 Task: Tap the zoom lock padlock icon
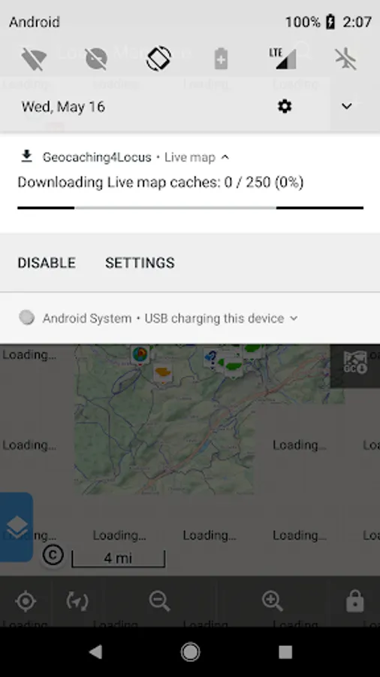click(355, 601)
